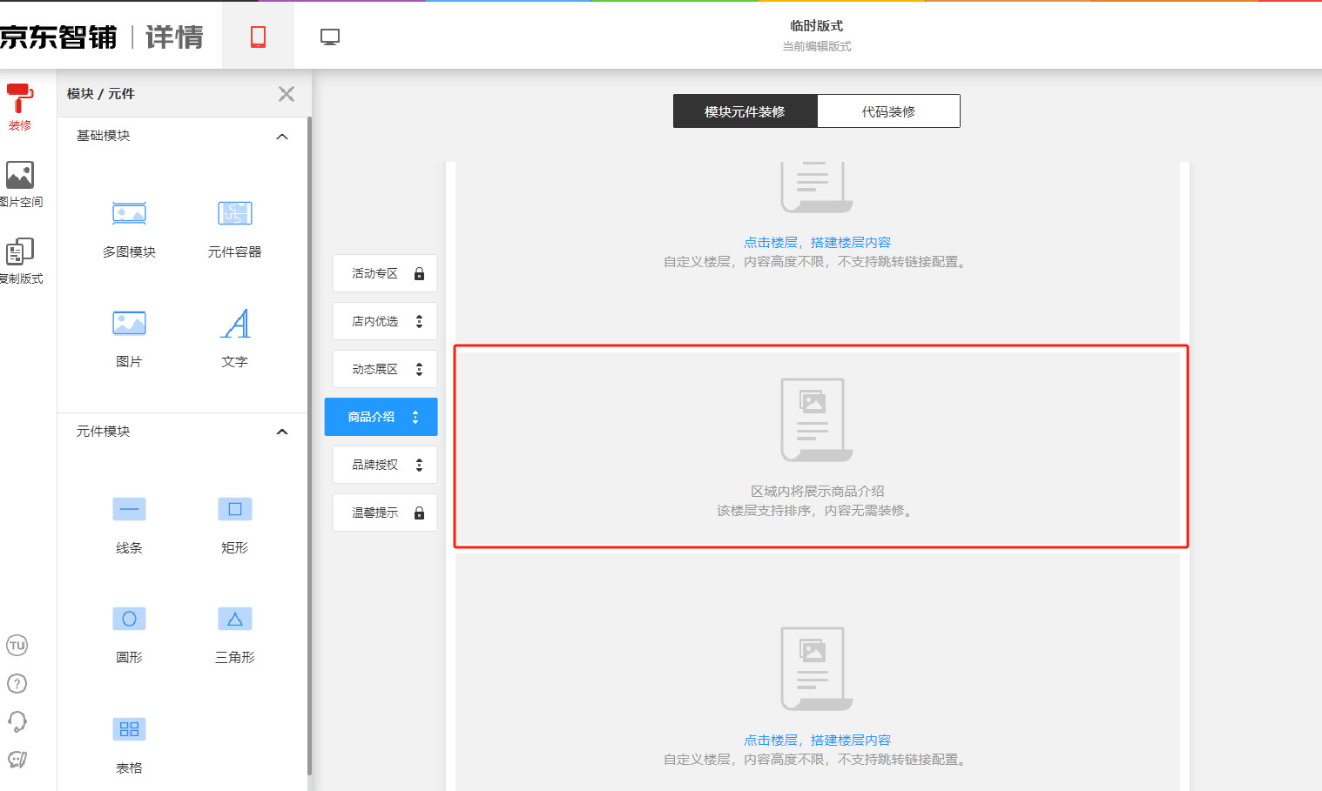The height and width of the screenshot is (791, 1322).
Task: Collapse the 元件模块 section
Action: (x=282, y=432)
